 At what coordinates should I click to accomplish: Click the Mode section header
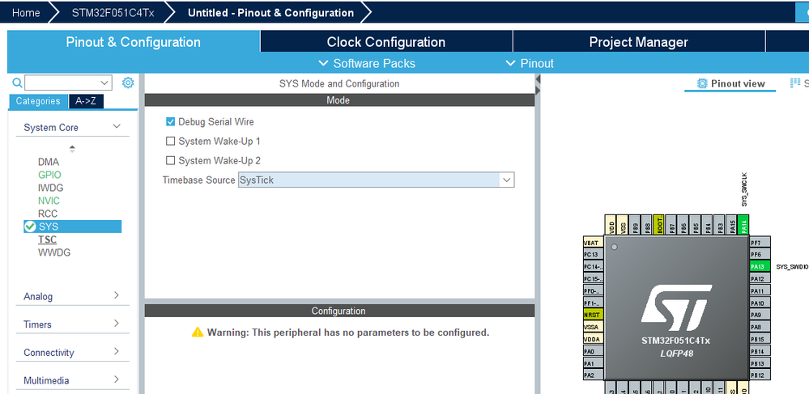point(339,100)
